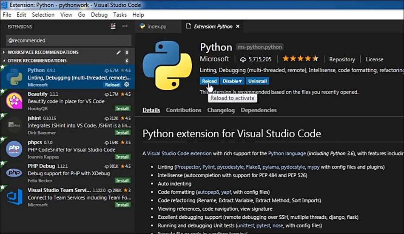Click the download count icon next to 5,715,205

243,60
